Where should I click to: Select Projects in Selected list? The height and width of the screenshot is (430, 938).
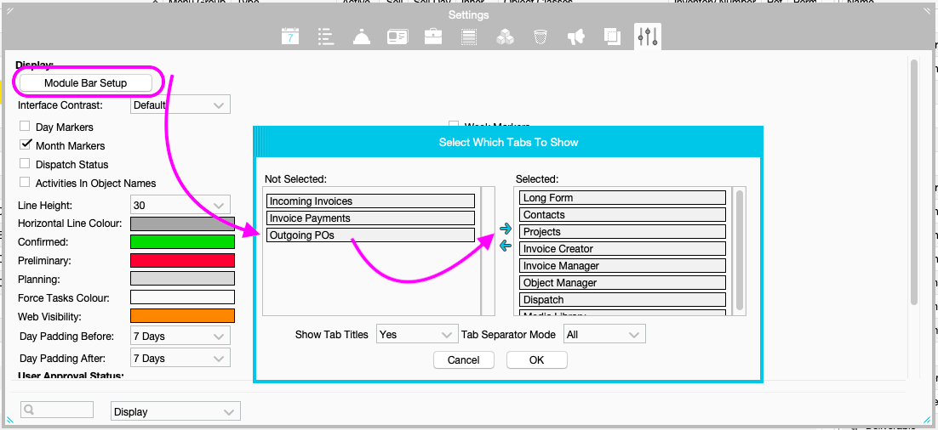click(x=623, y=232)
